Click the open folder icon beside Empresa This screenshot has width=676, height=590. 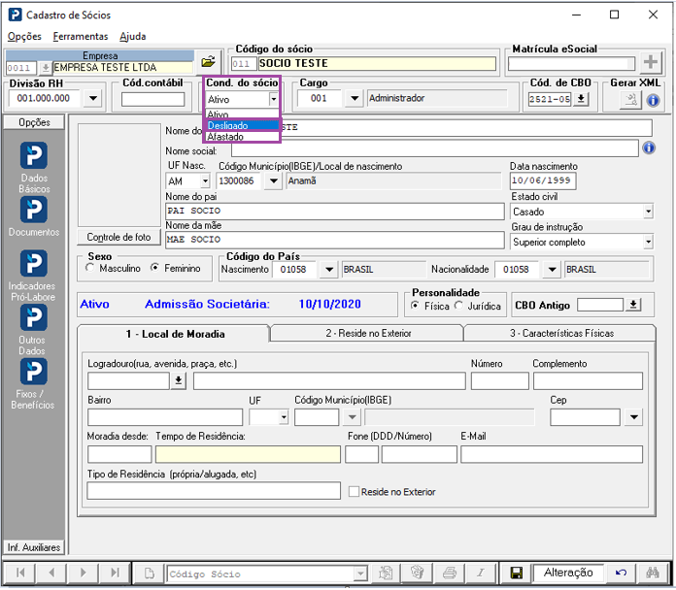pos(208,61)
